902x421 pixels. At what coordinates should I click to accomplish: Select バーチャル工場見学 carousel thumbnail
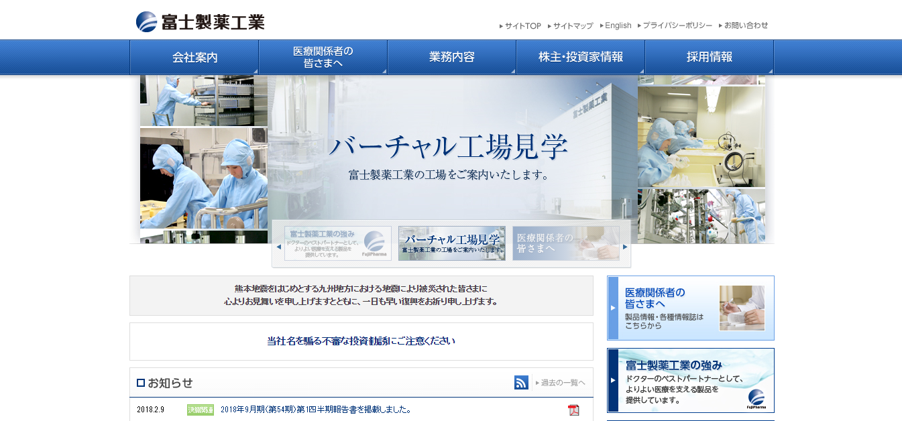click(x=452, y=243)
